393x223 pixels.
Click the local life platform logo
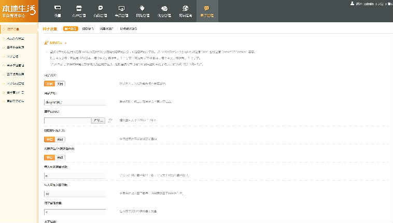[x=19, y=11]
